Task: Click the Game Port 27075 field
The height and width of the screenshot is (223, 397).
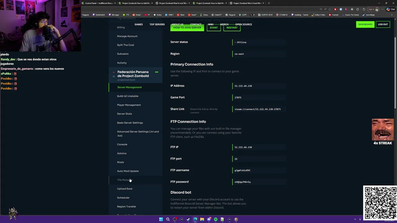Action: [259, 98]
